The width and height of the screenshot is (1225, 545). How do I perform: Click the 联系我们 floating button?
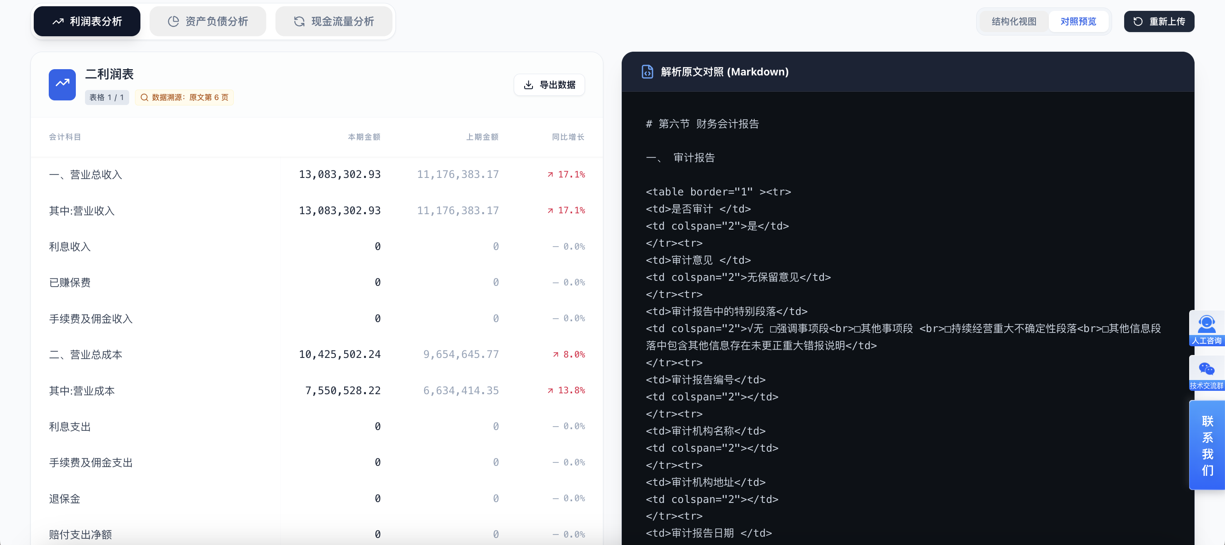(x=1207, y=445)
